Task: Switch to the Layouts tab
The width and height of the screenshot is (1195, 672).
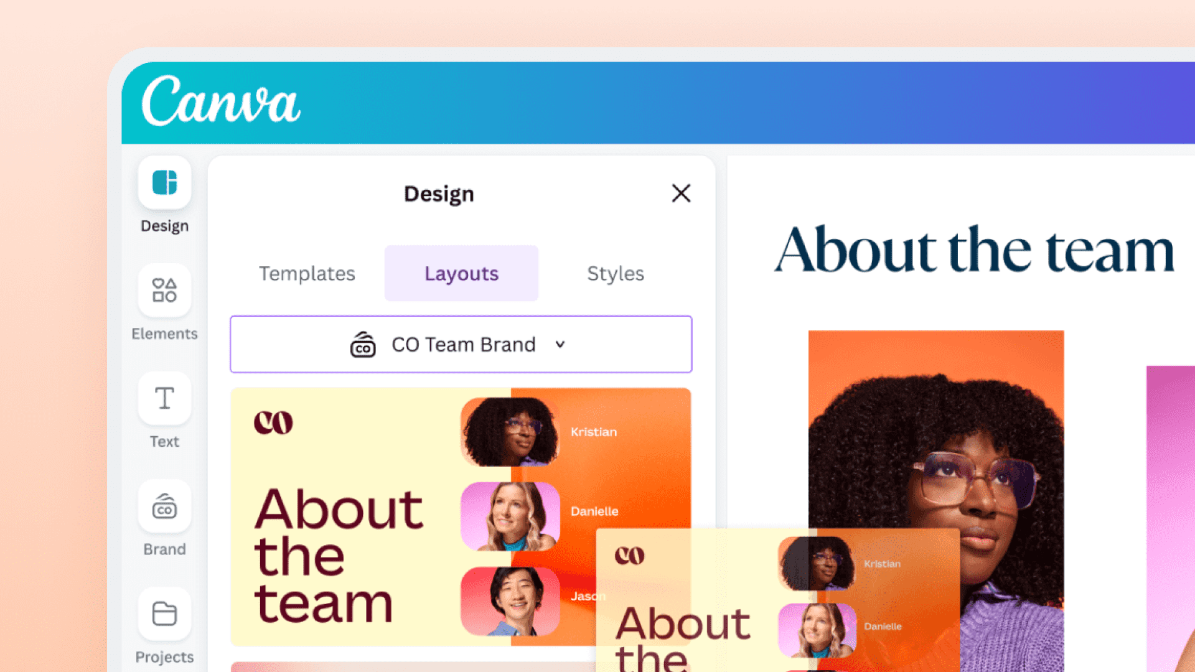Action: click(461, 273)
